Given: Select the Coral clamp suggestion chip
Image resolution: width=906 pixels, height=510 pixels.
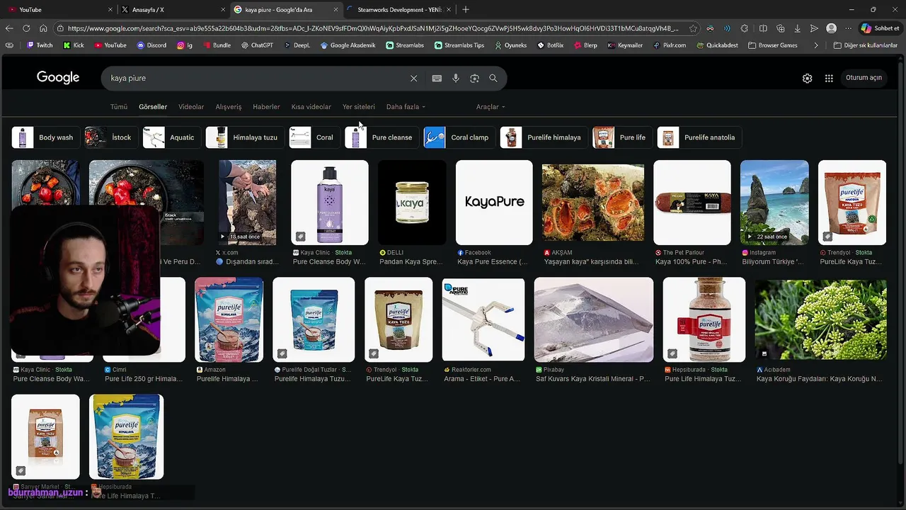Looking at the screenshot, I should (x=459, y=137).
